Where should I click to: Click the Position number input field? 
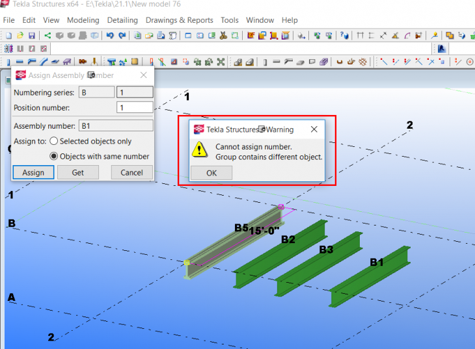tap(135, 107)
